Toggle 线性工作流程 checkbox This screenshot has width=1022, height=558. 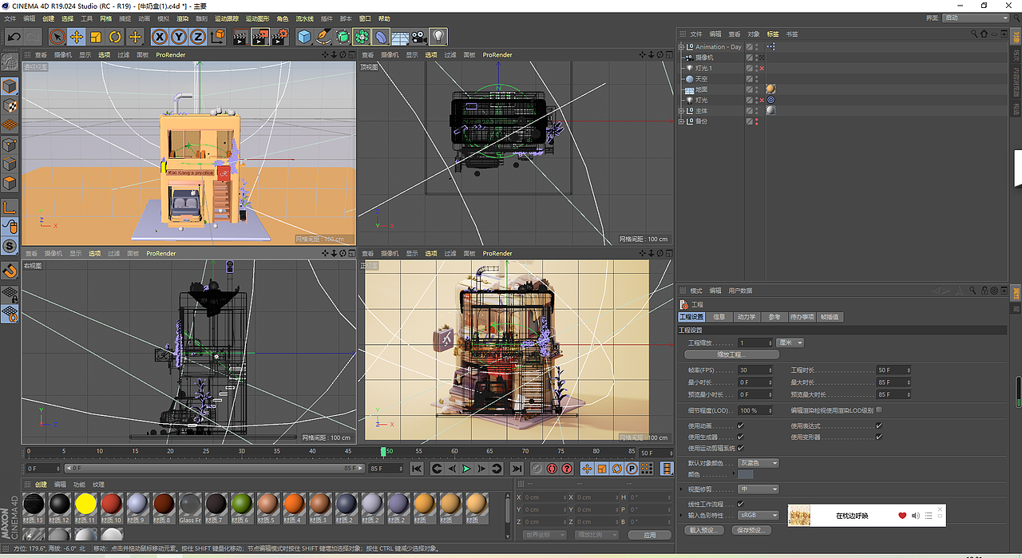point(740,505)
